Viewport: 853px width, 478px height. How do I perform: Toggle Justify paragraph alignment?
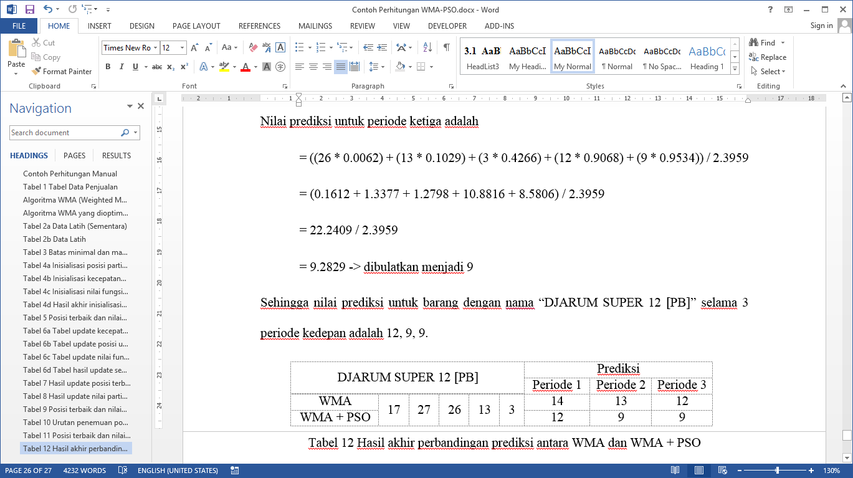pyautogui.click(x=341, y=67)
